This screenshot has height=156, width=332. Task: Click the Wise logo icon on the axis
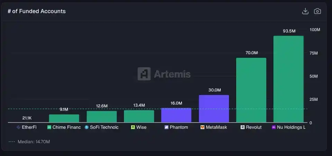point(133,127)
